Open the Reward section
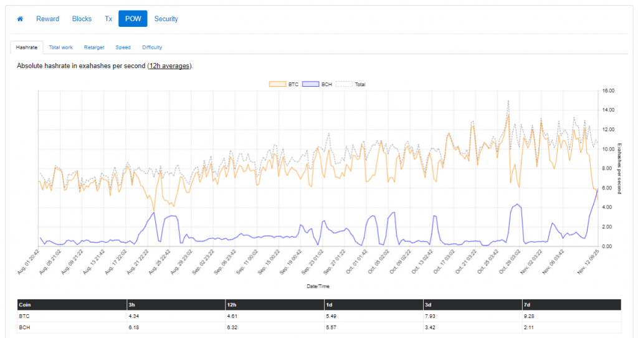The height and width of the screenshot is (338, 638). [x=47, y=19]
